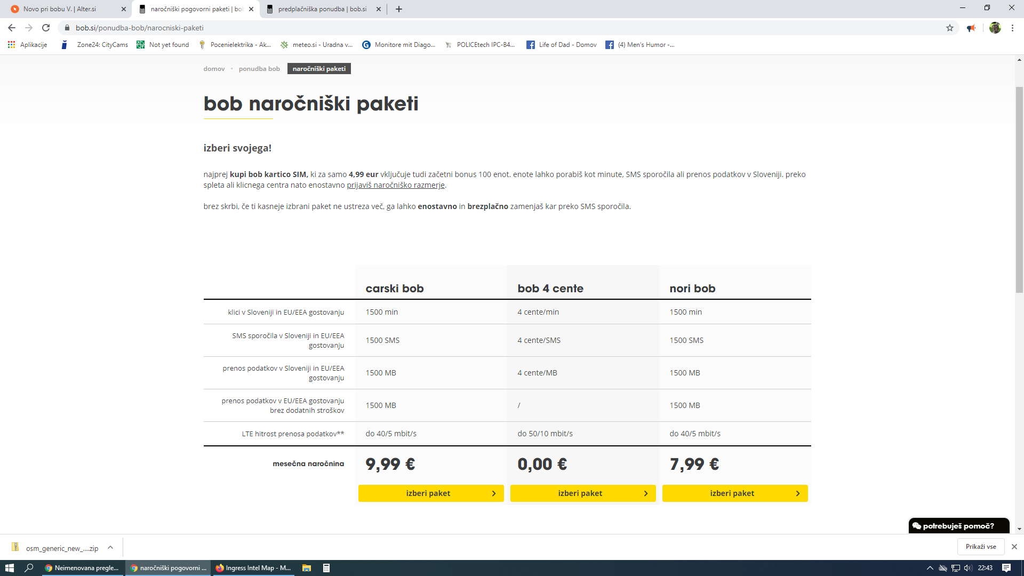The height and width of the screenshot is (576, 1024).
Task: Go to 'ponudba bob' breadcrumb
Action: [259, 69]
